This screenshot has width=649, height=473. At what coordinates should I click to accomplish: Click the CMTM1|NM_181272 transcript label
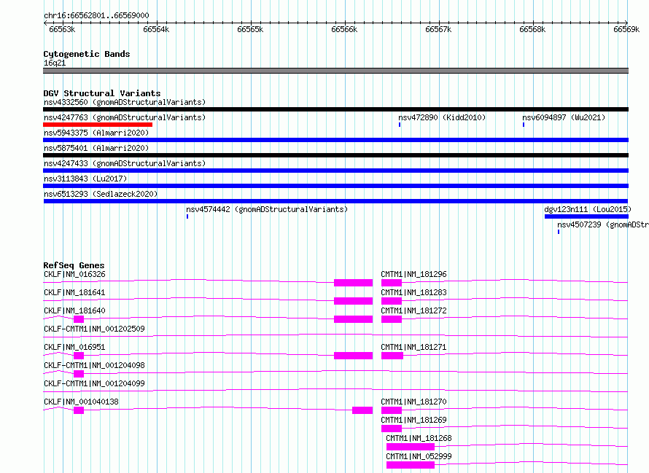tap(413, 310)
